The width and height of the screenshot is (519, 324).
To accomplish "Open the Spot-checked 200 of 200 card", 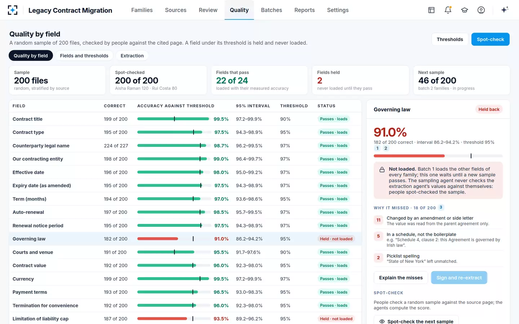I will [x=158, y=80].
